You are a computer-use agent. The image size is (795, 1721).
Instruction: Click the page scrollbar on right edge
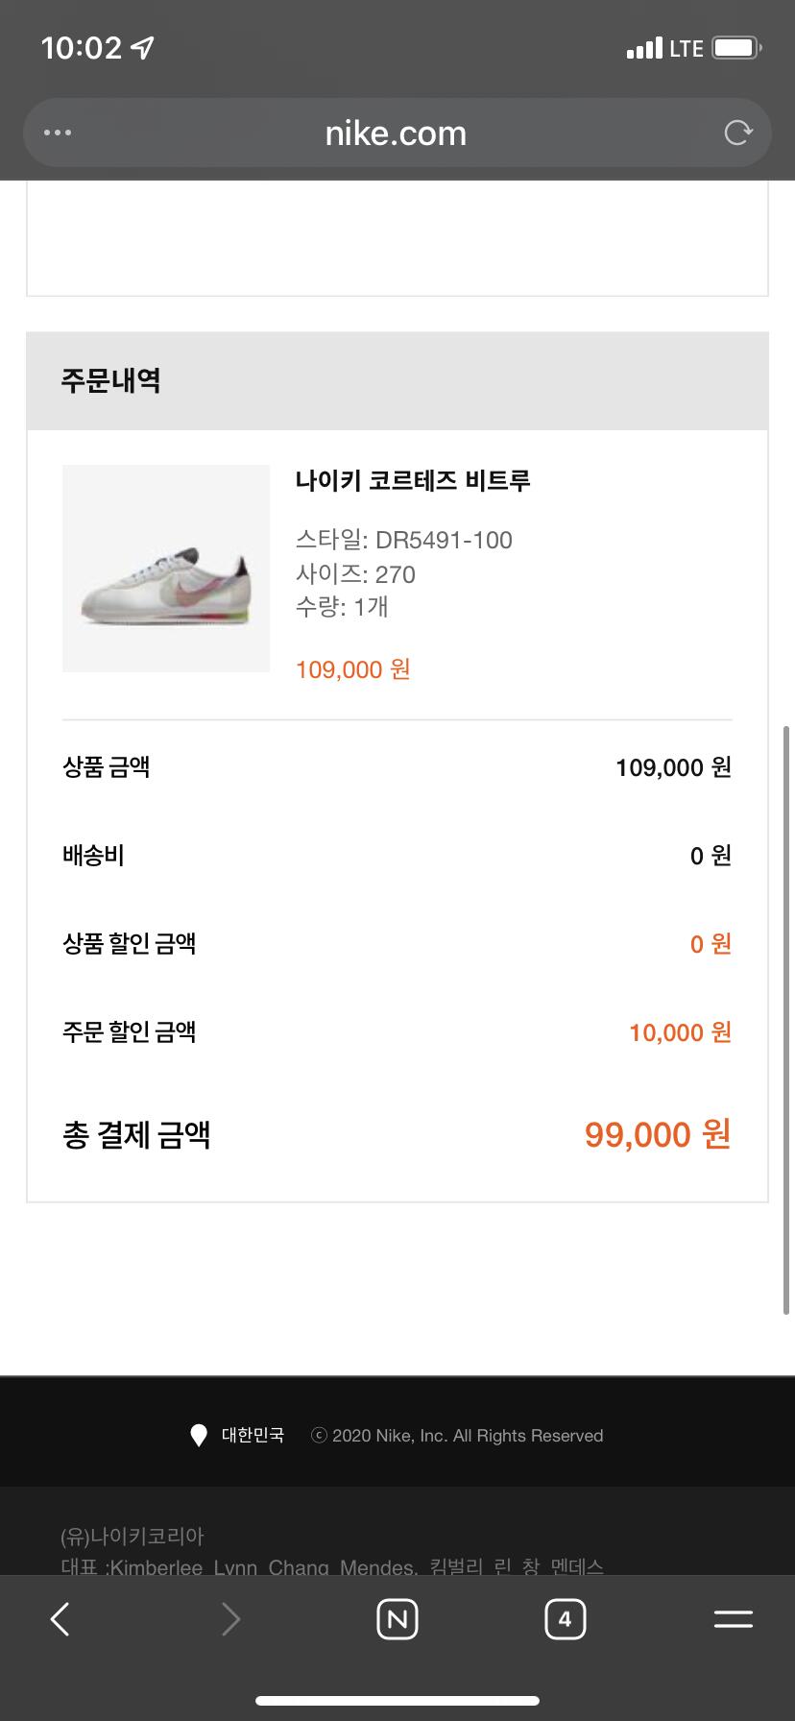786,1018
